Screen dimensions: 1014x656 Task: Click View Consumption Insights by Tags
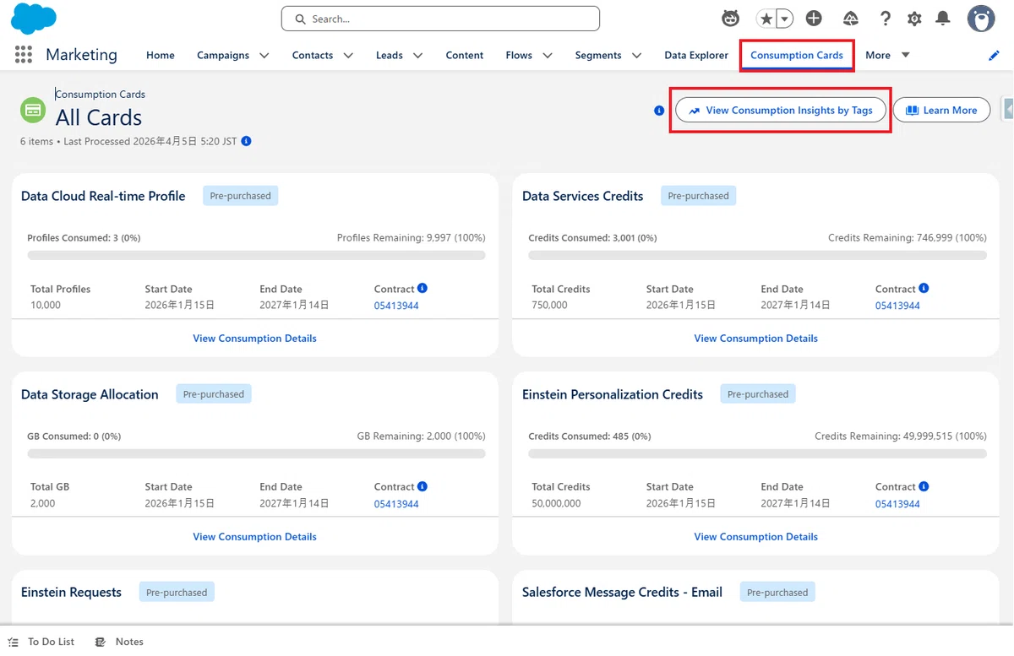click(781, 111)
